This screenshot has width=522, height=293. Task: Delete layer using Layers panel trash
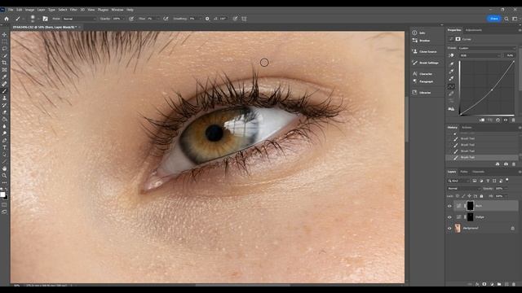click(514, 284)
